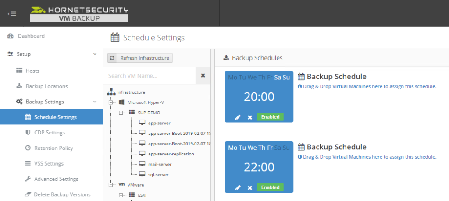Collapse the sidebar with the hamburger icon
This screenshot has height=201, width=449.
tap(12, 13)
